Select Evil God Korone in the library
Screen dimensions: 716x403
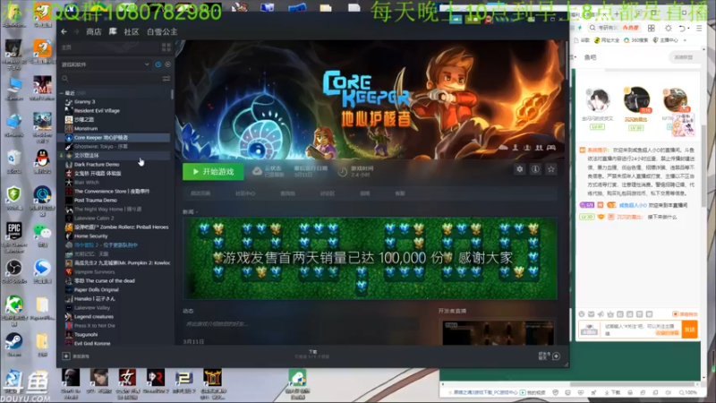(93, 343)
